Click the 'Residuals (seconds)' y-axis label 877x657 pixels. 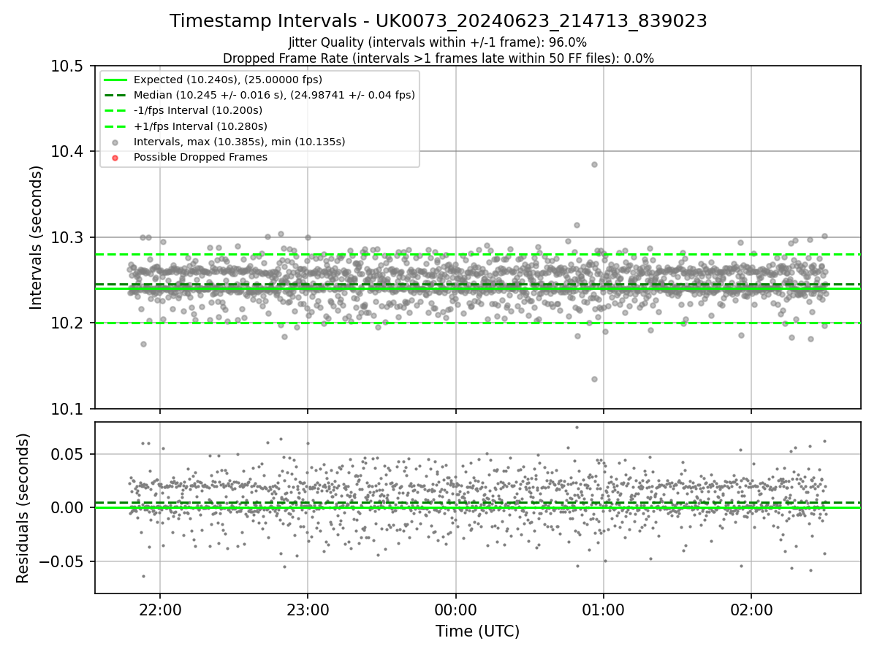point(23,508)
